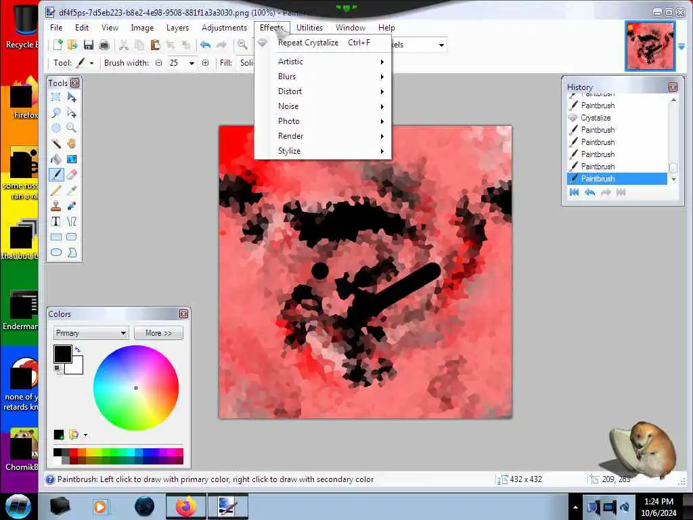Click the image thumbnail in top right

[x=650, y=46]
